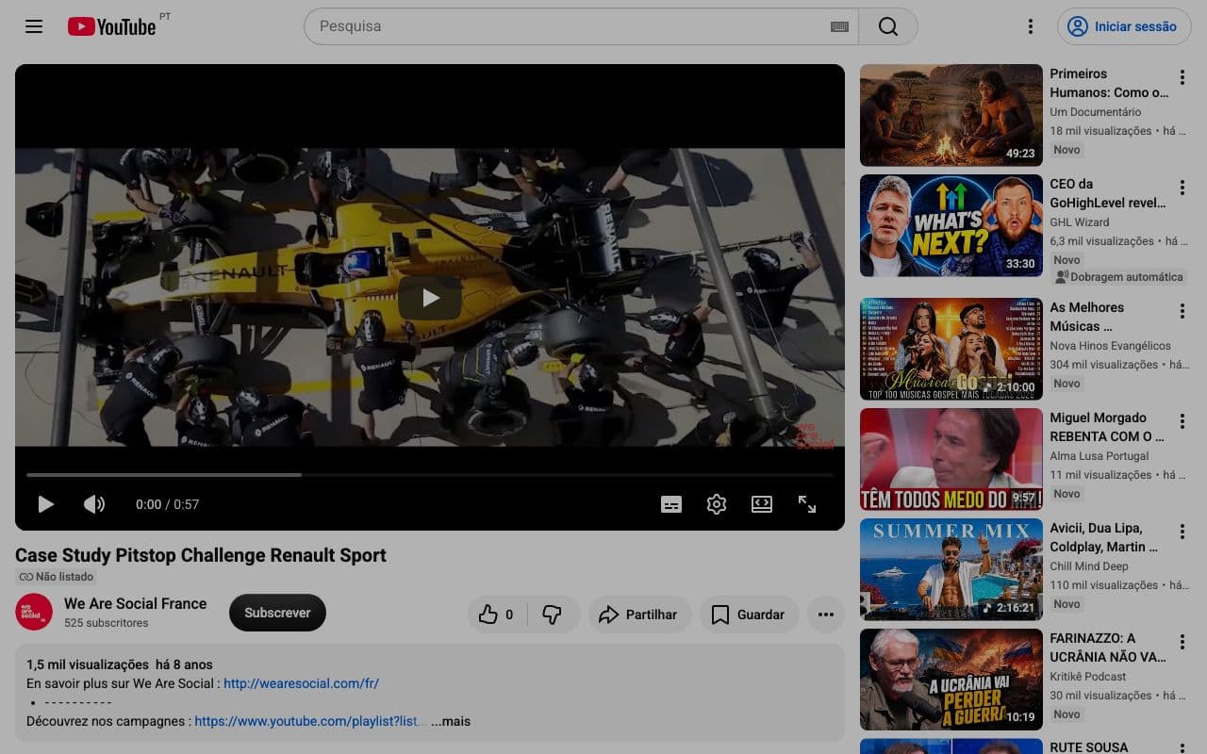1207x754 pixels.
Task: Open 'Primeiros Humanos: Como o...' video title
Action: 1109,83
